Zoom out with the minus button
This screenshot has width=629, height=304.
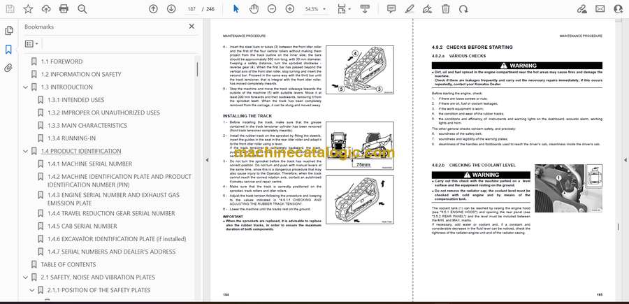[272, 9]
